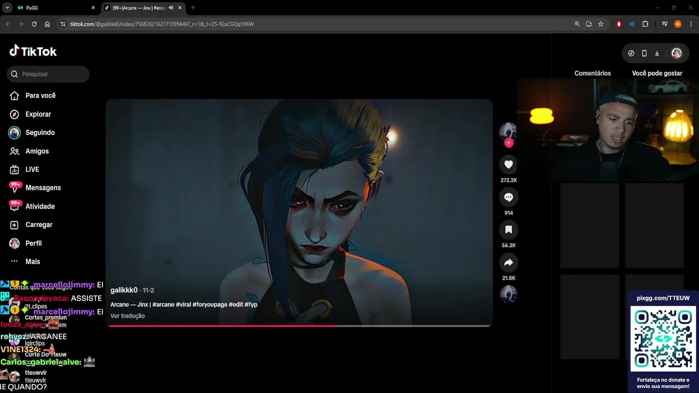Viewport: 699px width, 393px height.
Task: Open the TikTok coin icon in top pill
Action: 631,53
